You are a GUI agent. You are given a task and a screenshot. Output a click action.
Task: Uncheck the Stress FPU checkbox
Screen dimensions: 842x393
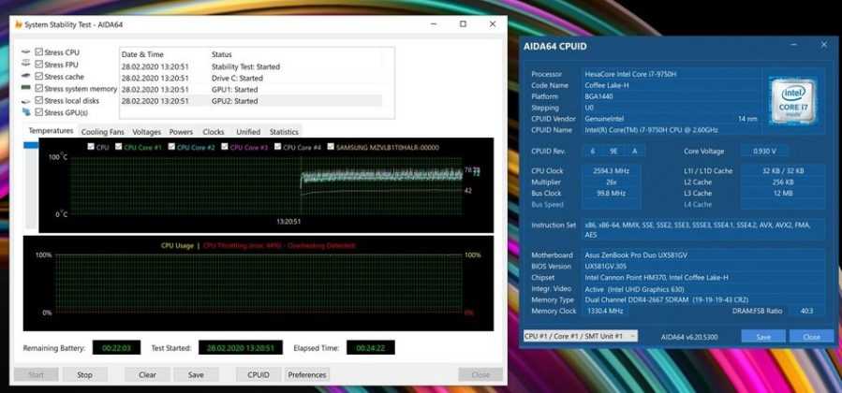[x=38, y=65]
